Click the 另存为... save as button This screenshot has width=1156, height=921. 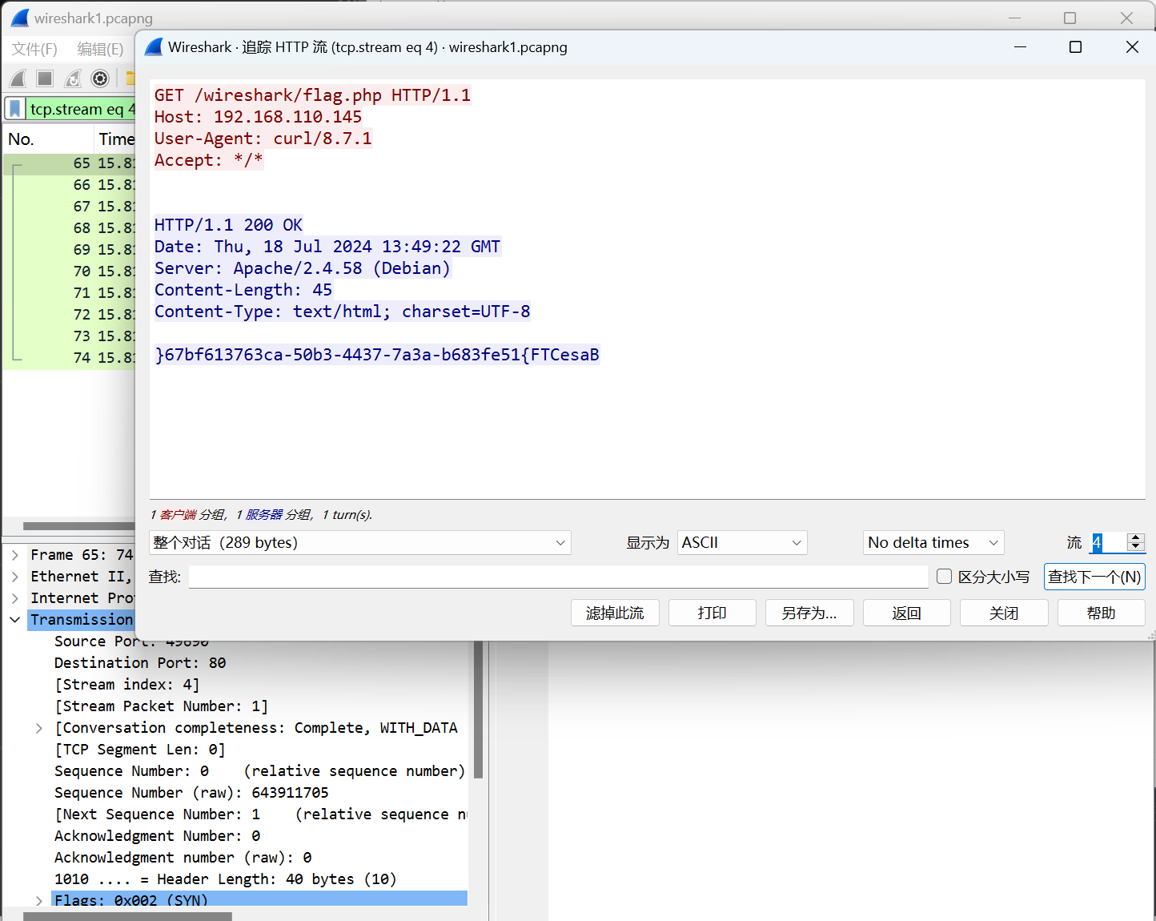809,613
